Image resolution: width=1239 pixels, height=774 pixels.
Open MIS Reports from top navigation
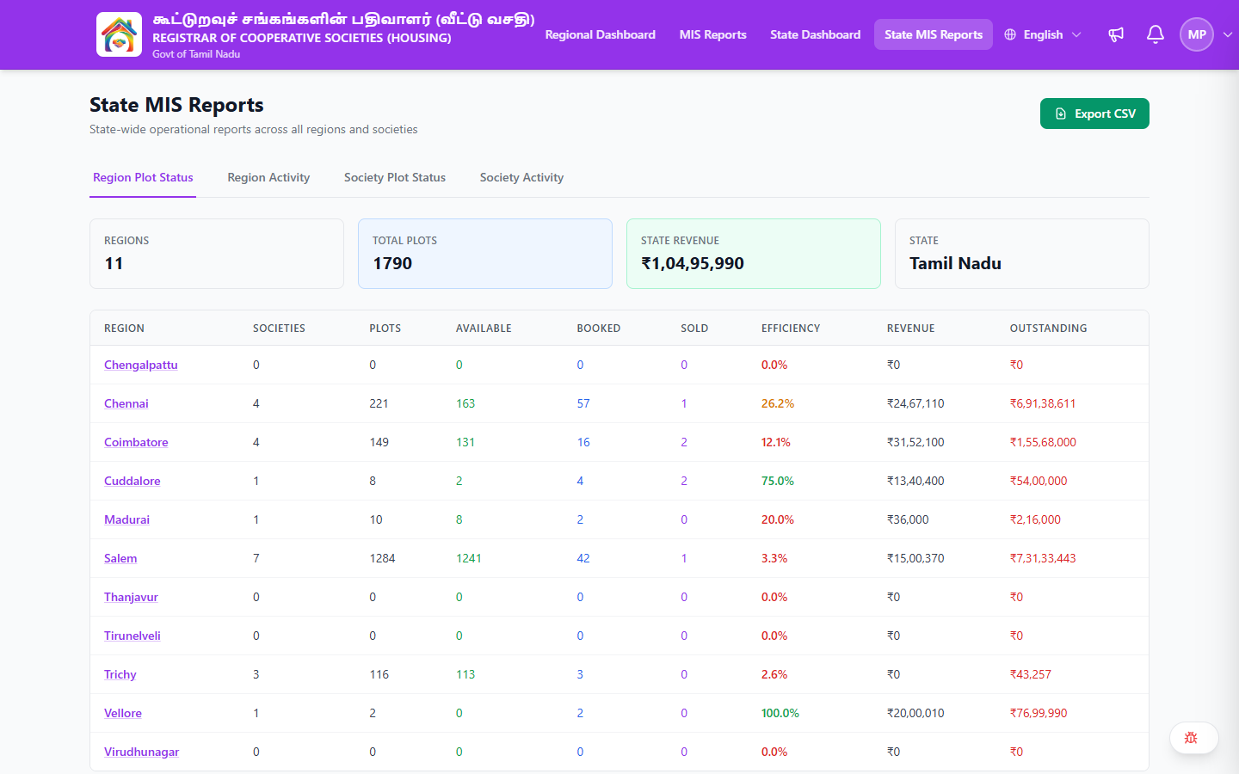pyautogui.click(x=712, y=34)
